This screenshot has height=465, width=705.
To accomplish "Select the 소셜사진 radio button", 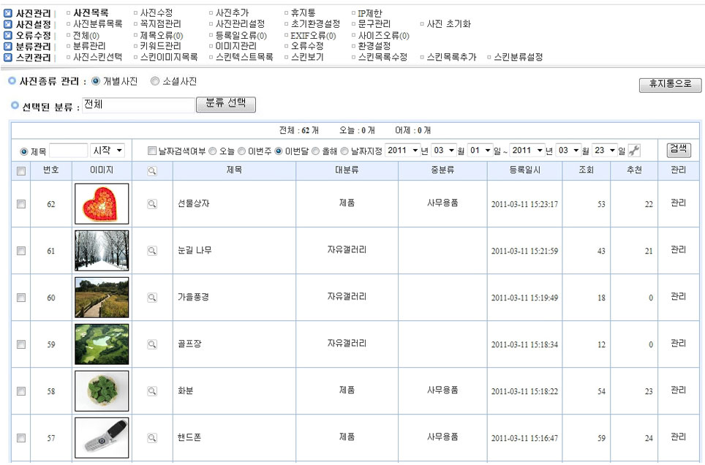I will pos(155,82).
